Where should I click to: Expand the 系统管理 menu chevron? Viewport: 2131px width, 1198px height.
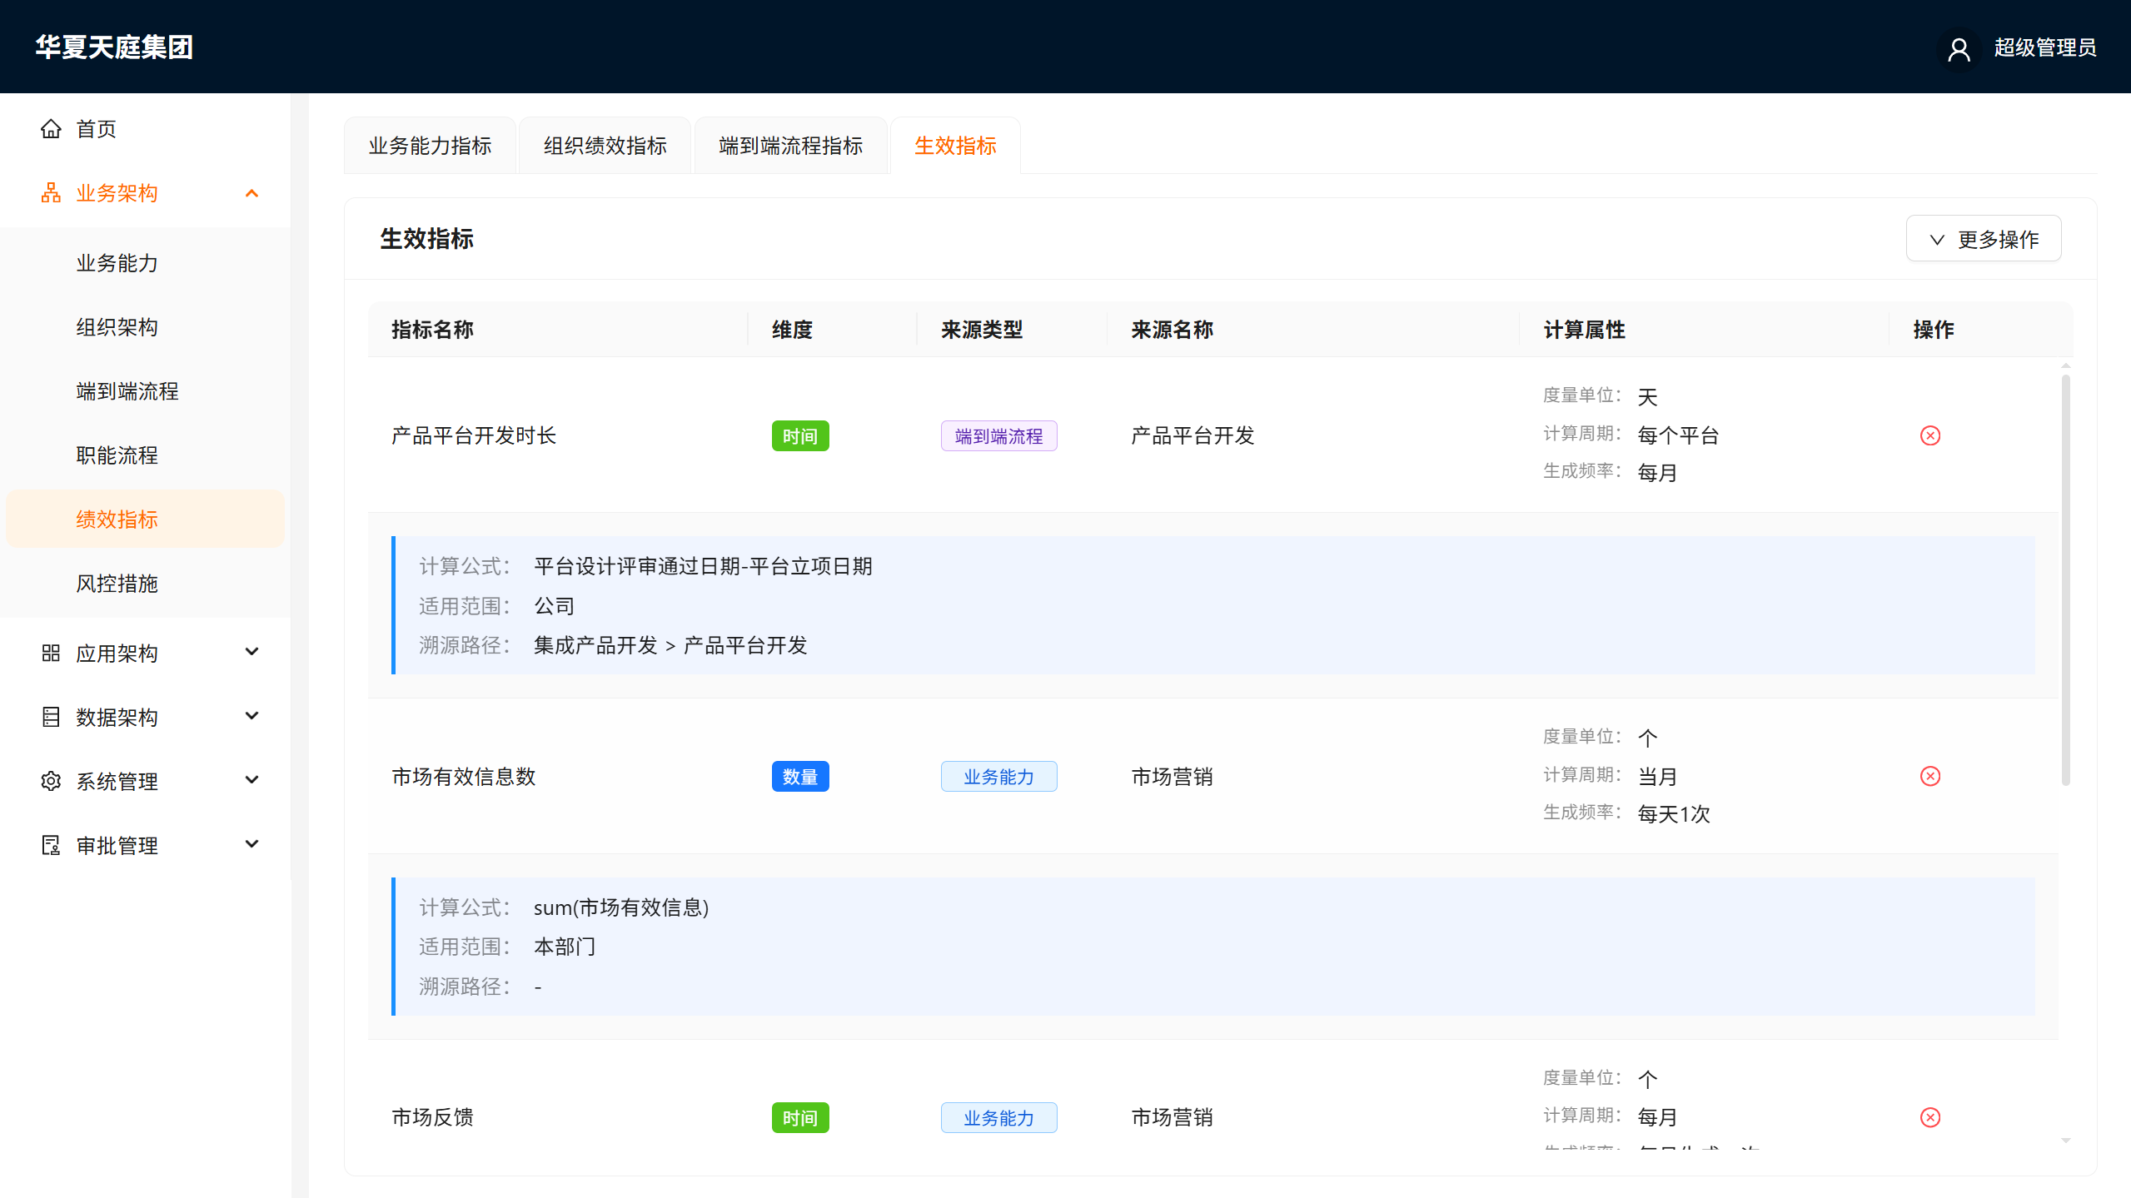coord(251,779)
